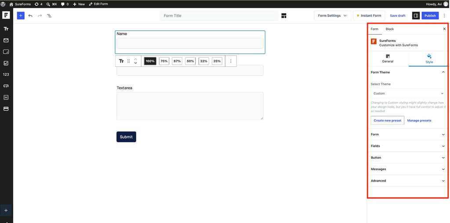
Task: Select the Style settings tab
Action: [x=429, y=58]
